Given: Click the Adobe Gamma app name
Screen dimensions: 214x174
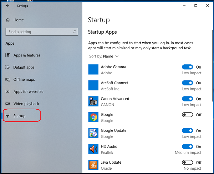Looking at the screenshot, I should pos(113,67).
